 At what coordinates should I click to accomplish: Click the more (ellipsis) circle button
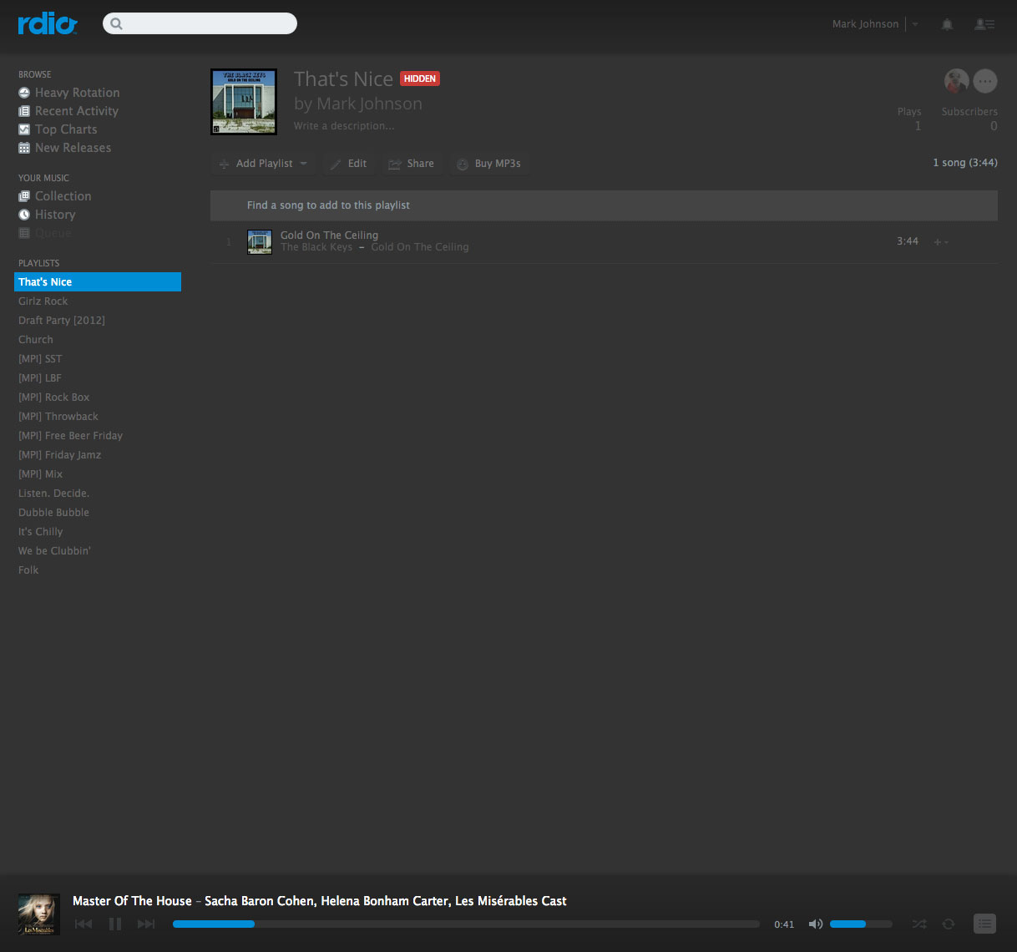pos(985,81)
